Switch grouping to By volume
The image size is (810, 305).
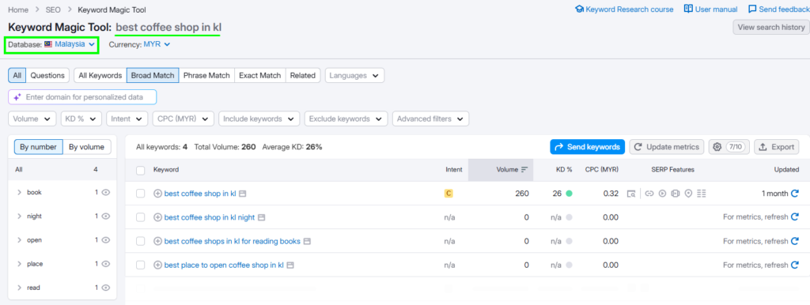pos(87,147)
